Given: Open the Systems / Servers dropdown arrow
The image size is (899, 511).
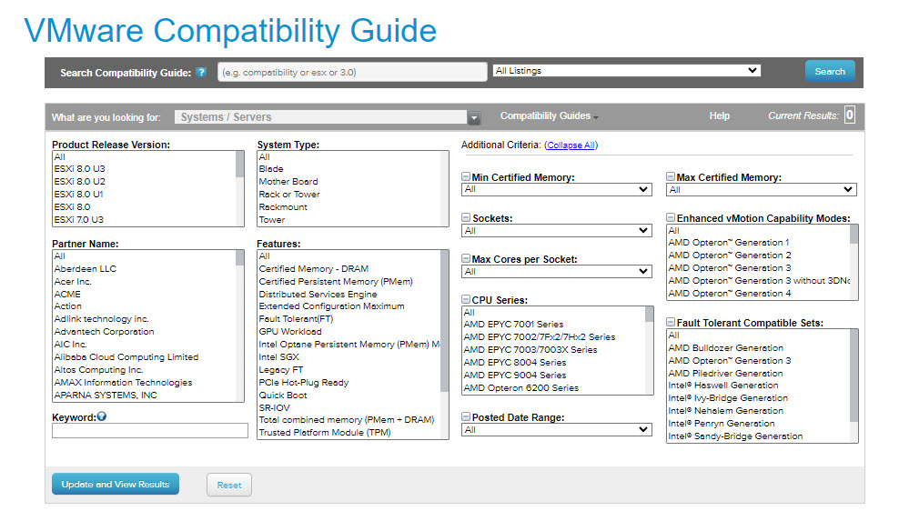Looking at the screenshot, I should point(474,117).
